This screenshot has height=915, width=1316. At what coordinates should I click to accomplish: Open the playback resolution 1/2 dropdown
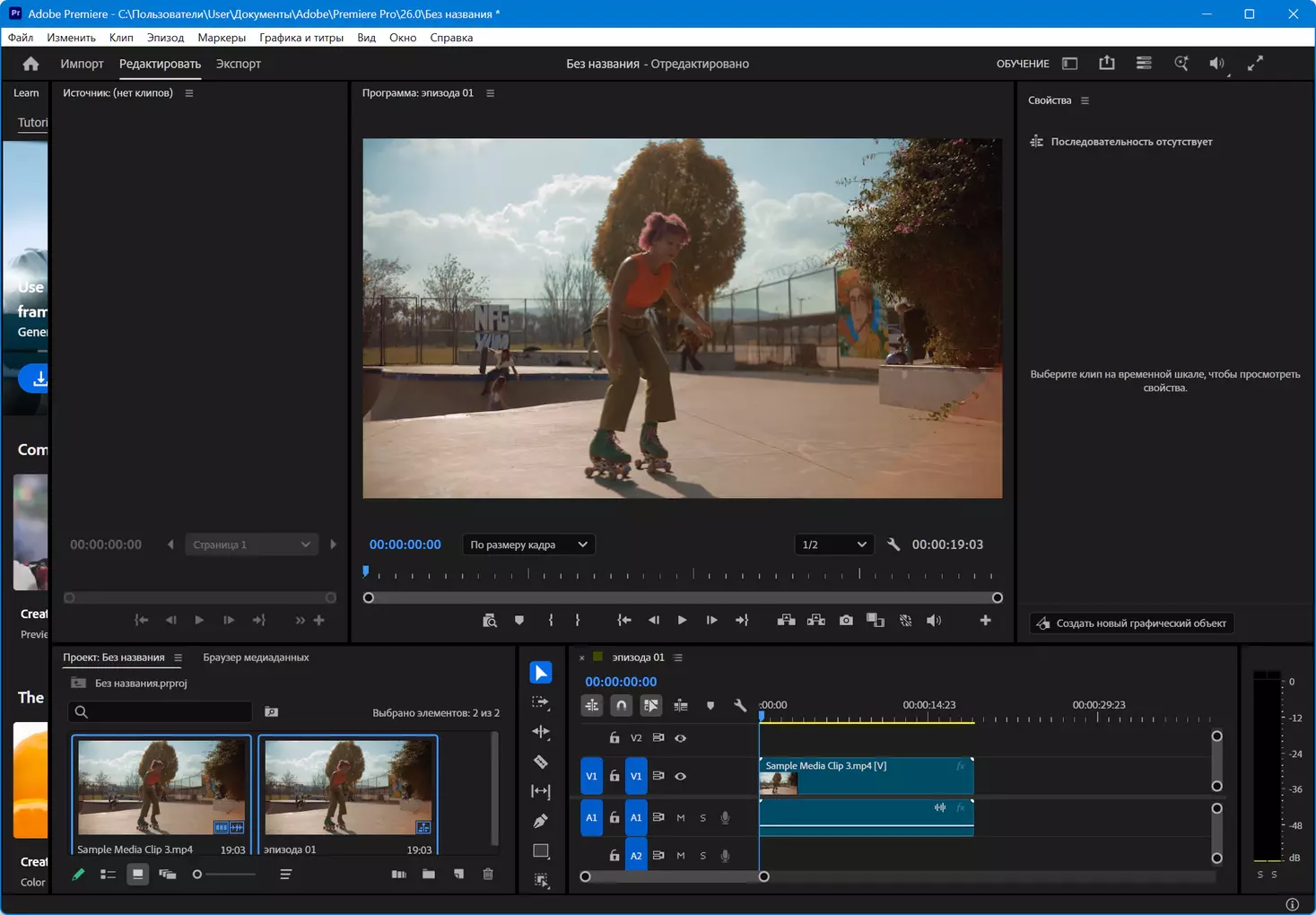point(834,545)
